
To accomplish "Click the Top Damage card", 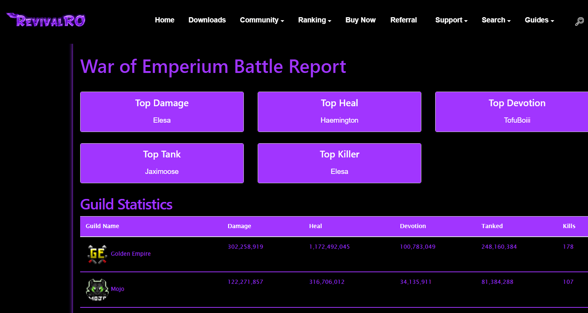I will coord(162,112).
